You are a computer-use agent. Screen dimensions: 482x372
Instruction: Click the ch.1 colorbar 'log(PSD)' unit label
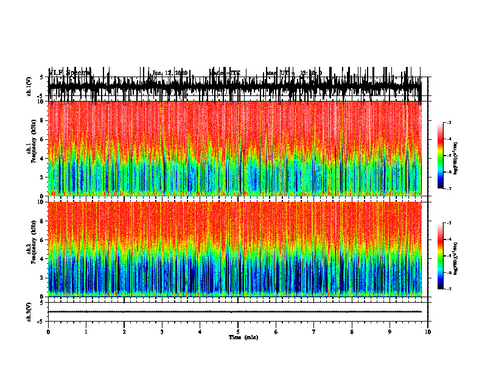click(x=456, y=158)
